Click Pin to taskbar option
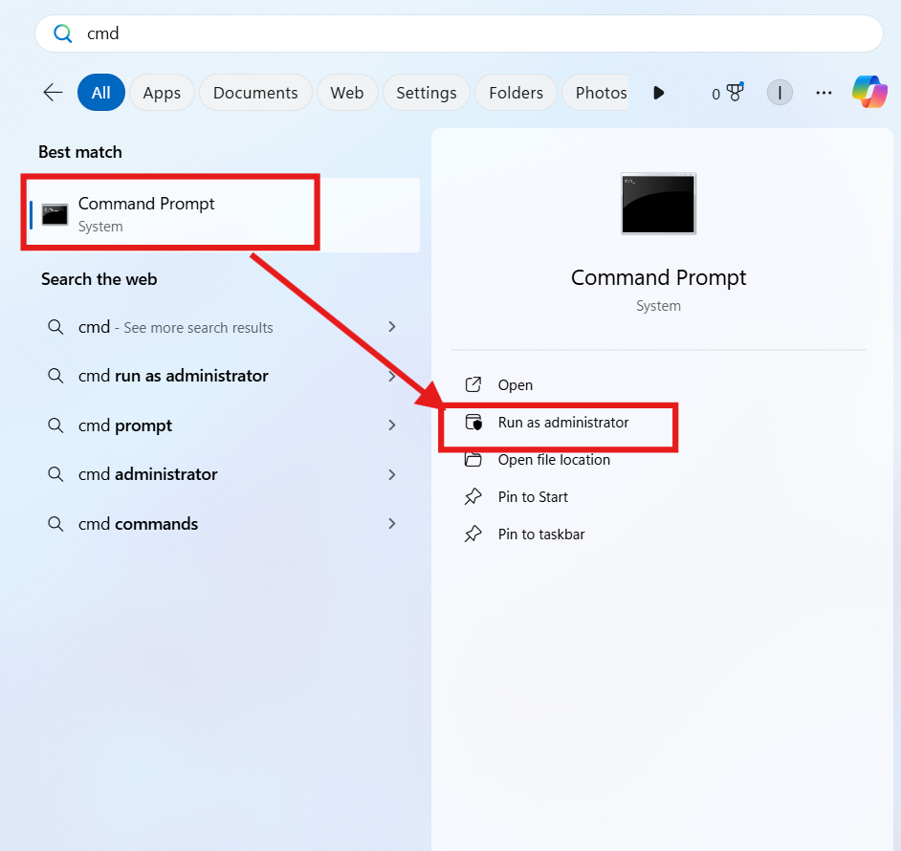Viewport: 901px width, 851px height. [540, 535]
